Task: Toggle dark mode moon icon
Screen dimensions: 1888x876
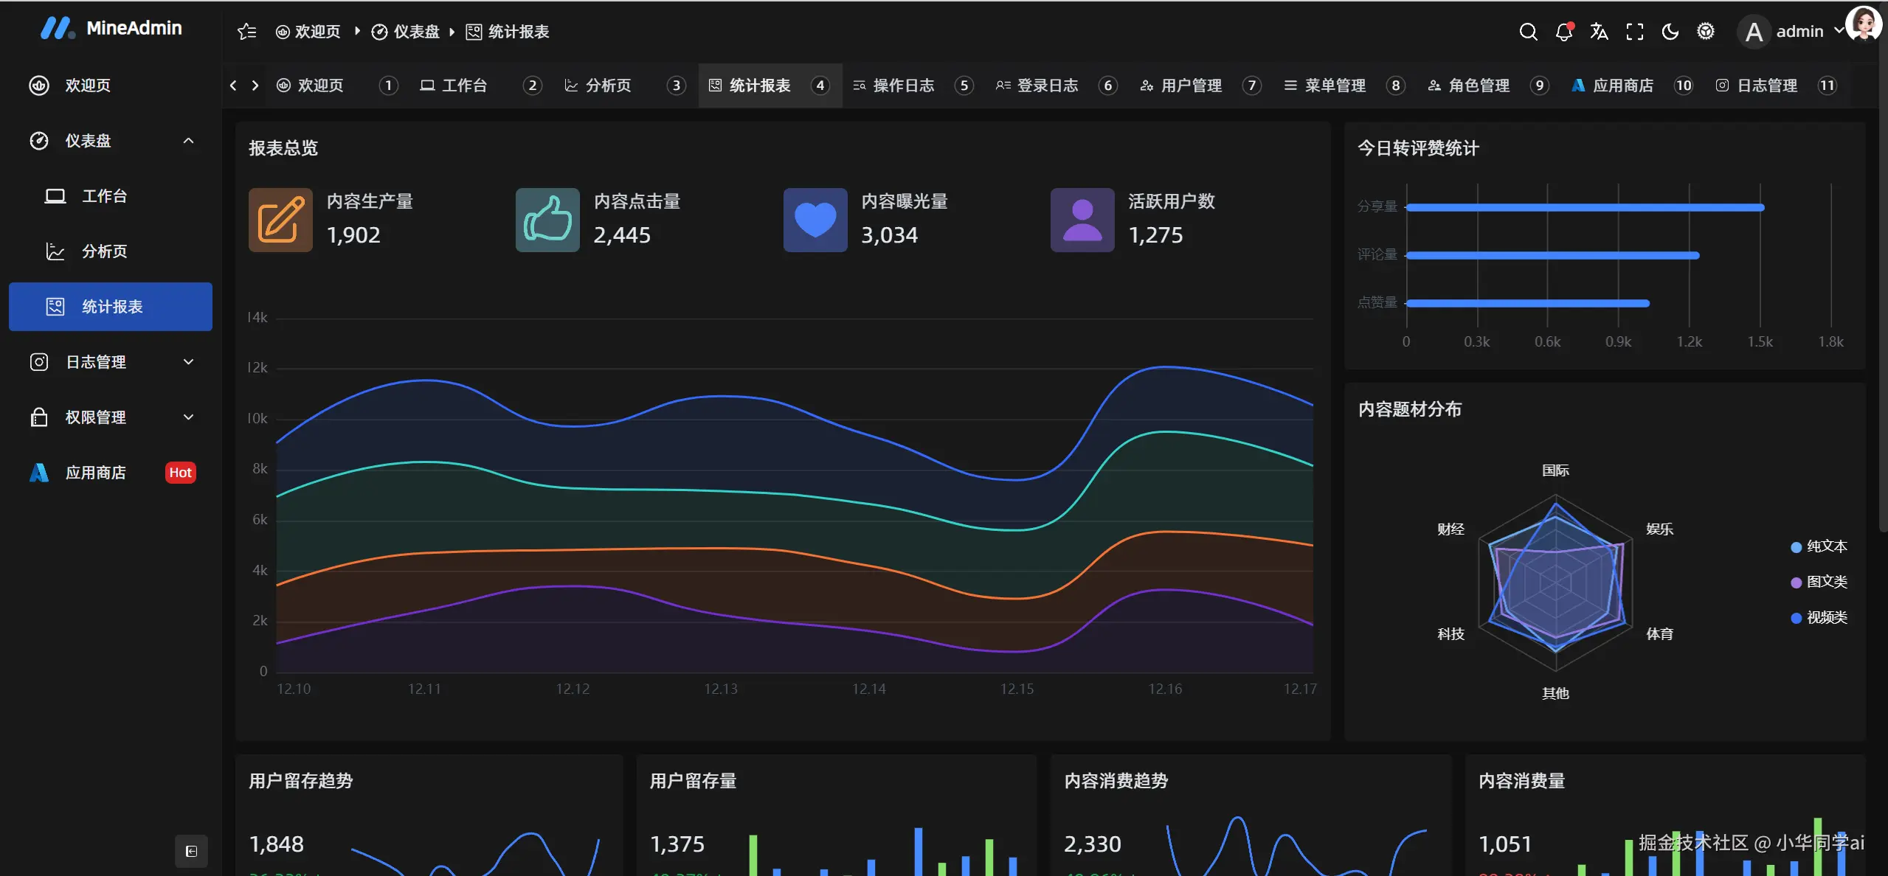Action: 1670,32
